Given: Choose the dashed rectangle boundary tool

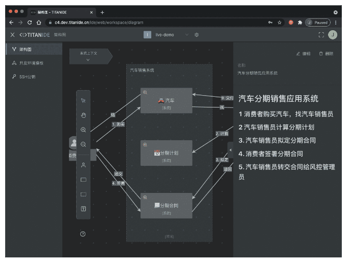Looking at the screenshot, I should 83,194.
